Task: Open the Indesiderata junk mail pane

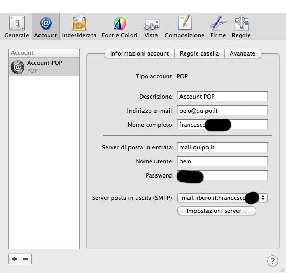Action: (x=79, y=27)
